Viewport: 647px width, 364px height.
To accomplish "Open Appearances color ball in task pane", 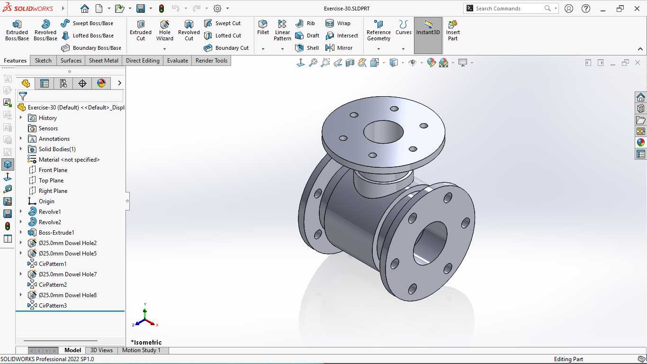I will [641, 142].
